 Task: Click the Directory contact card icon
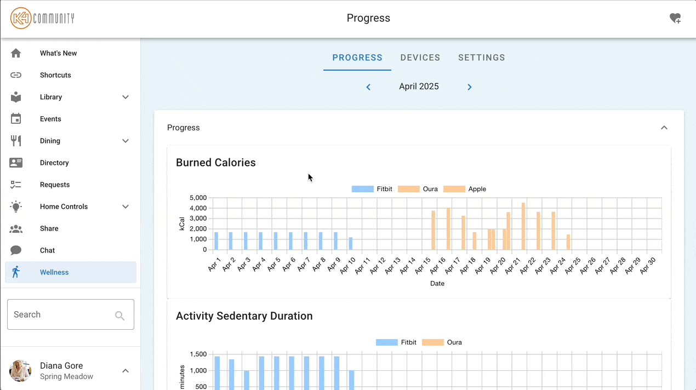16,163
